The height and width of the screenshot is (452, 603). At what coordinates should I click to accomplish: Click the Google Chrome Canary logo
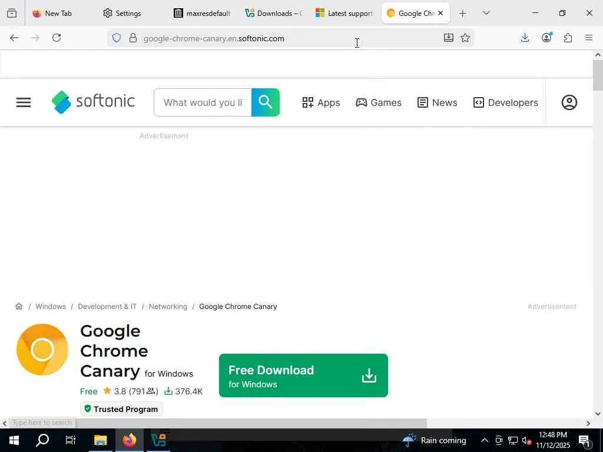click(x=42, y=350)
